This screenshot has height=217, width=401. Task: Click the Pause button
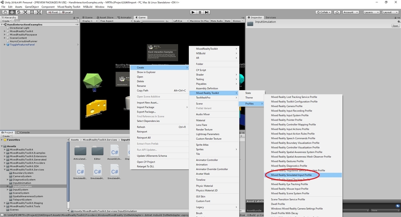tap(200, 12)
